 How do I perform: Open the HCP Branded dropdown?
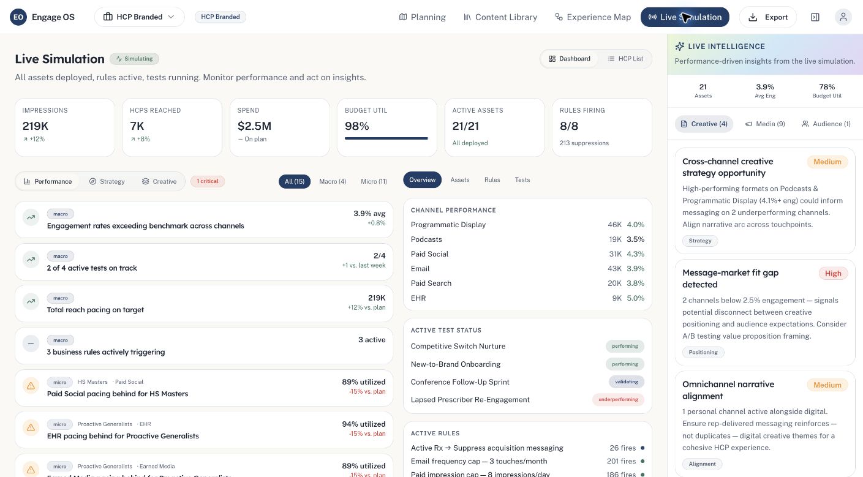pos(140,17)
